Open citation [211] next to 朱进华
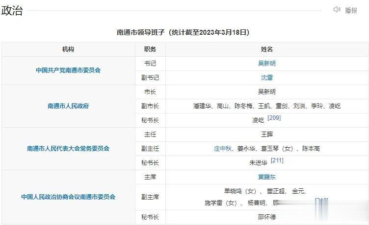The height and width of the screenshot is (225, 369). tap(277, 160)
